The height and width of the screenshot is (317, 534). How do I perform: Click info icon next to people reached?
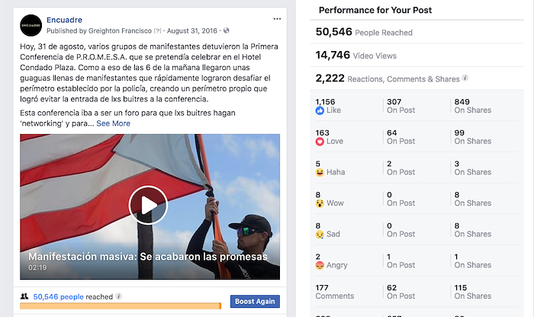tap(118, 296)
